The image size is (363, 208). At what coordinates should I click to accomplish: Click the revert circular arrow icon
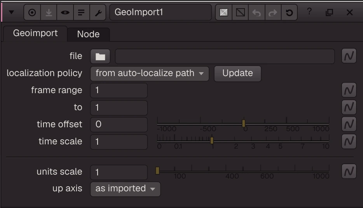(x=289, y=12)
